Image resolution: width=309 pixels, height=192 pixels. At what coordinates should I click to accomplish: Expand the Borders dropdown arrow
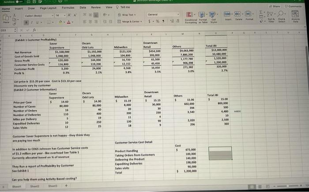tap(53, 23)
